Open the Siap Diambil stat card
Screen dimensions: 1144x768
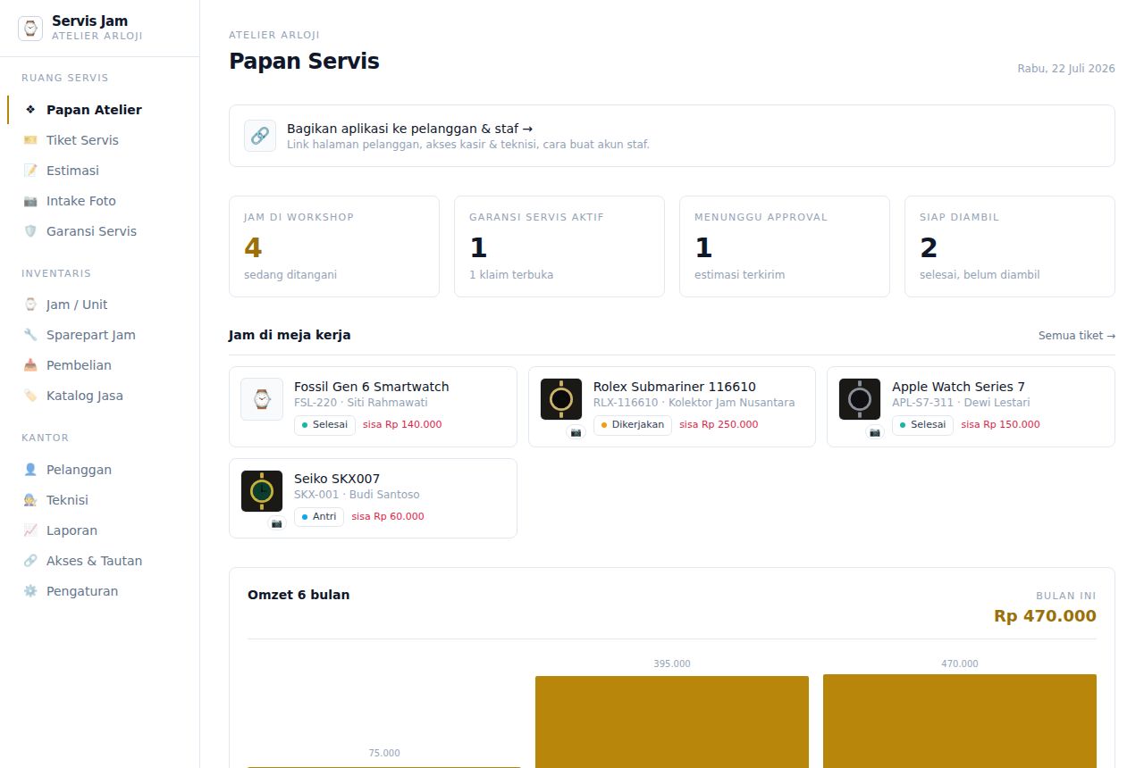[x=1010, y=246]
